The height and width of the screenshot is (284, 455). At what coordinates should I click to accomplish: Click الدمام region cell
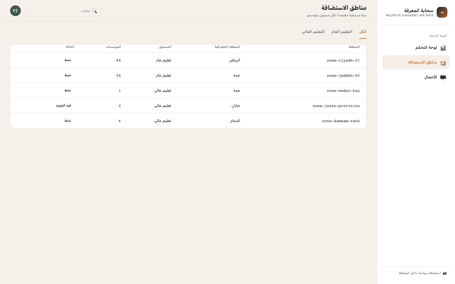pos(235,121)
